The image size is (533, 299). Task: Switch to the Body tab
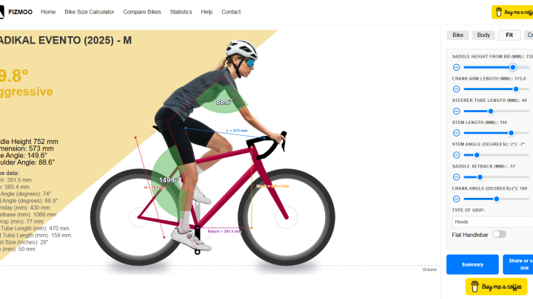tap(483, 35)
